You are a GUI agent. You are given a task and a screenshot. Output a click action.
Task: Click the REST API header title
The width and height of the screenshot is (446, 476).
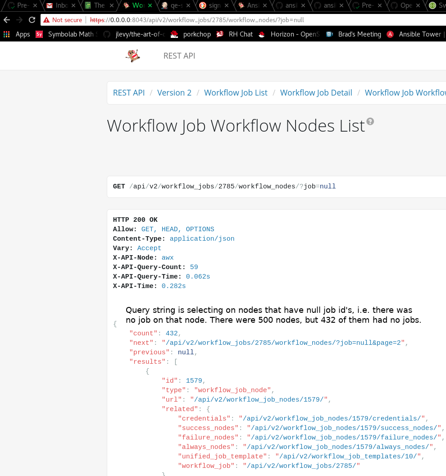[179, 56]
